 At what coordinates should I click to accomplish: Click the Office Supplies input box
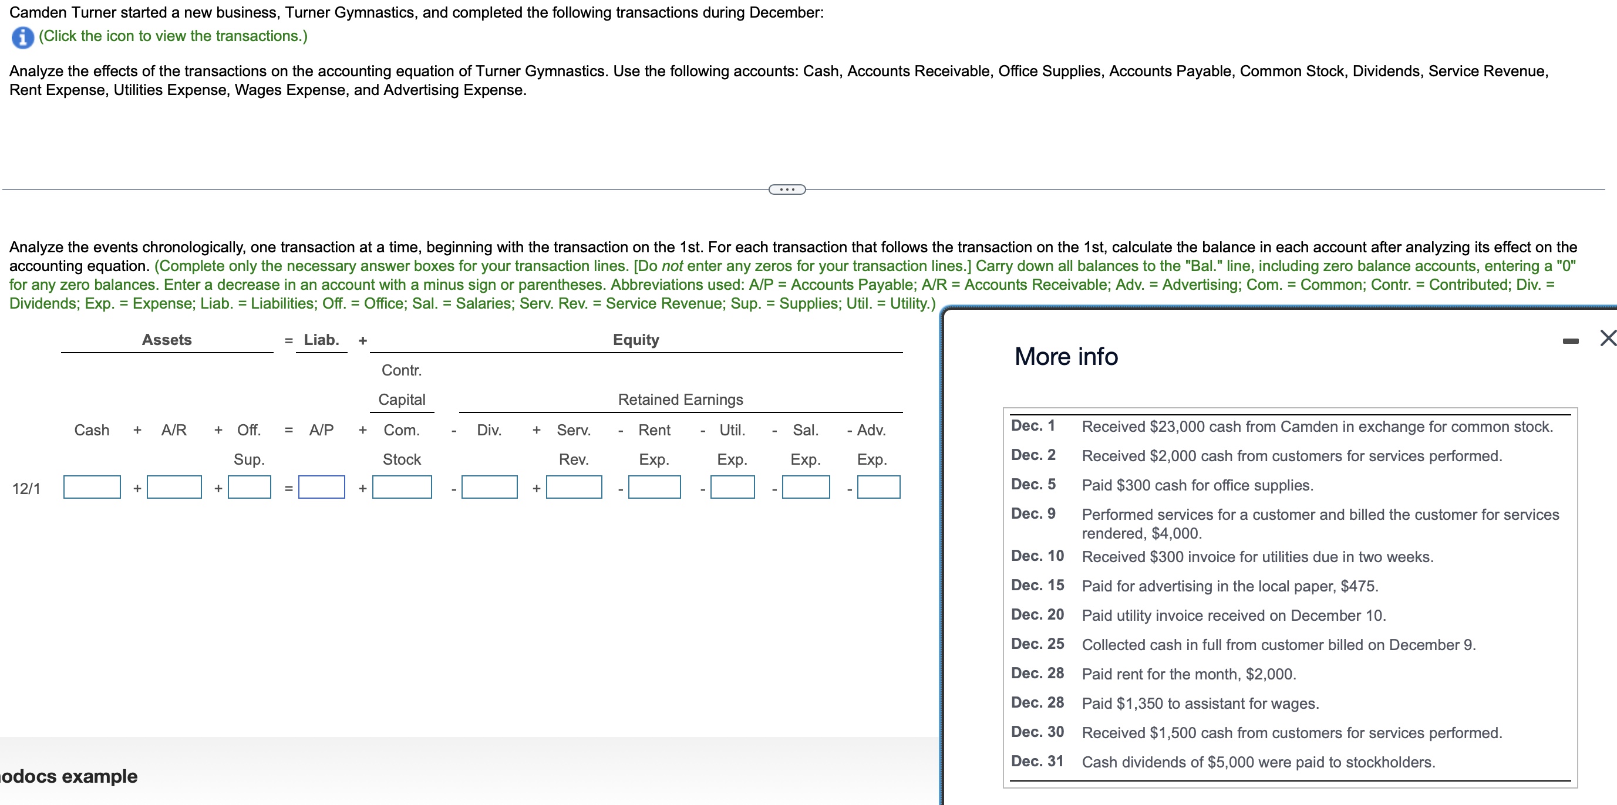tap(249, 487)
